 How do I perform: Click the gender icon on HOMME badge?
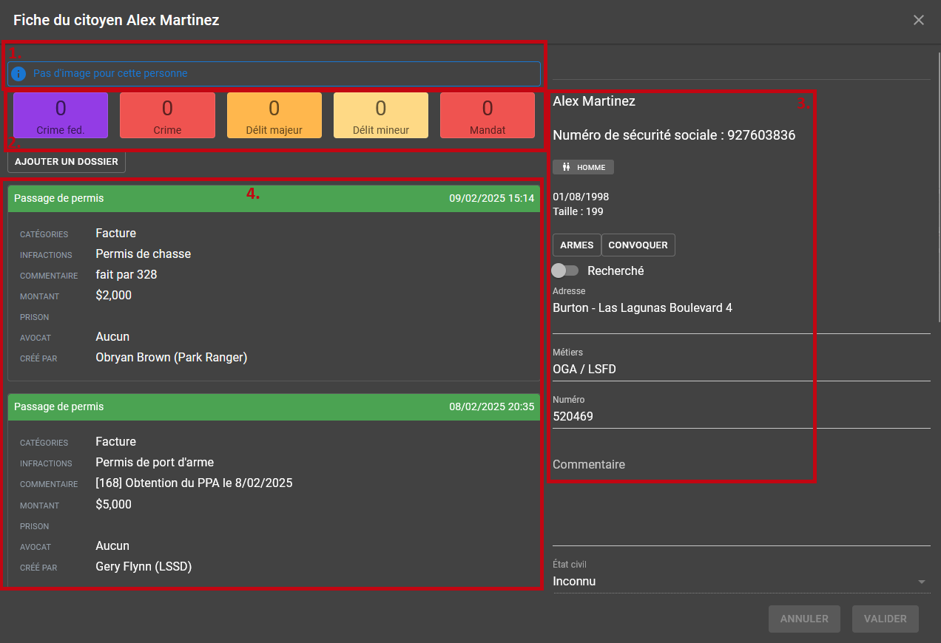click(x=566, y=168)
